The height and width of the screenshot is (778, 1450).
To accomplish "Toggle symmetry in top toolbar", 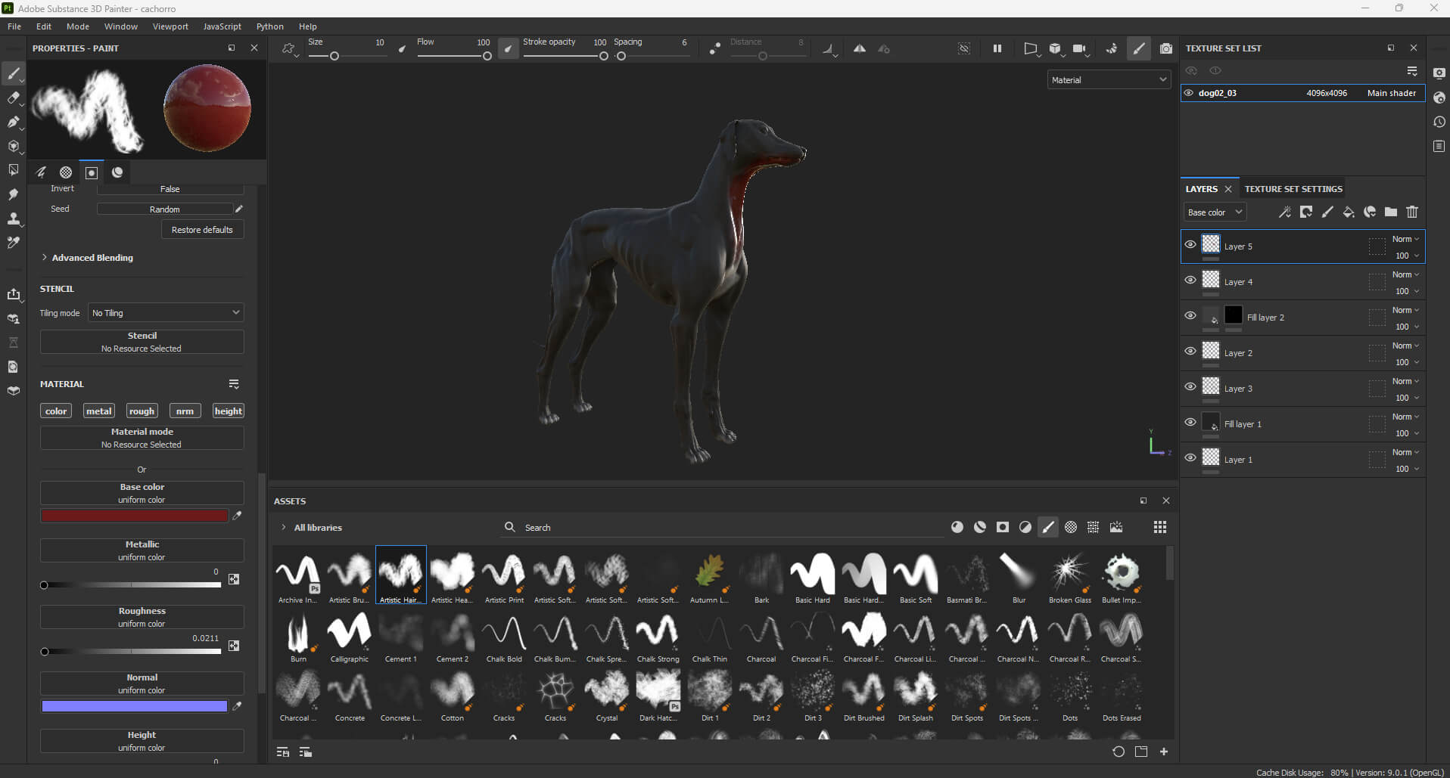I will pos(860,48).
